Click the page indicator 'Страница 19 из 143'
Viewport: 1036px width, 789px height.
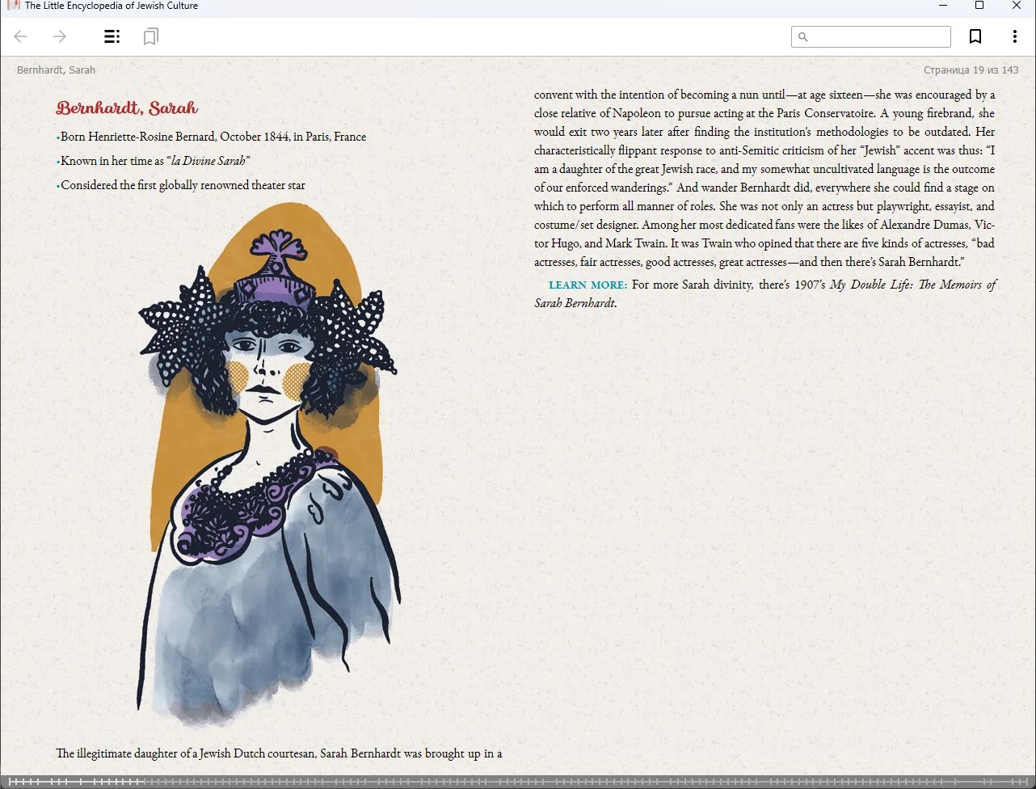pos(971,70)
